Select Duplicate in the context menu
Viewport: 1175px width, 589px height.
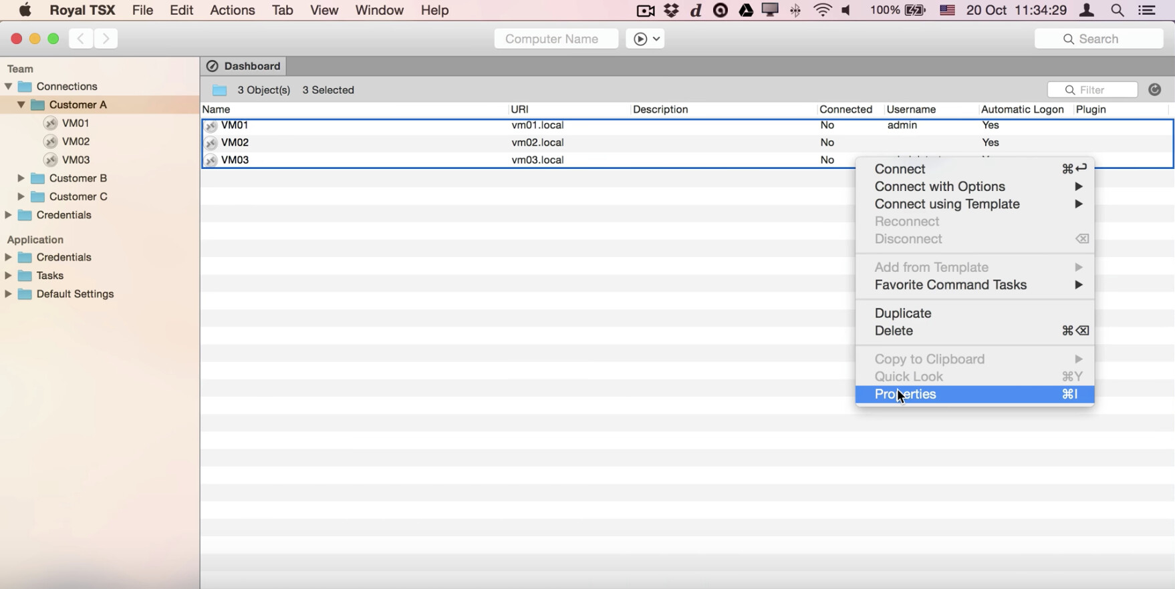tap(903, 313)
